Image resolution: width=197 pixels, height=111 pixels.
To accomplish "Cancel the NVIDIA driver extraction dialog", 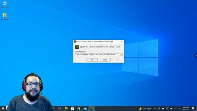I will pos(105,60).
